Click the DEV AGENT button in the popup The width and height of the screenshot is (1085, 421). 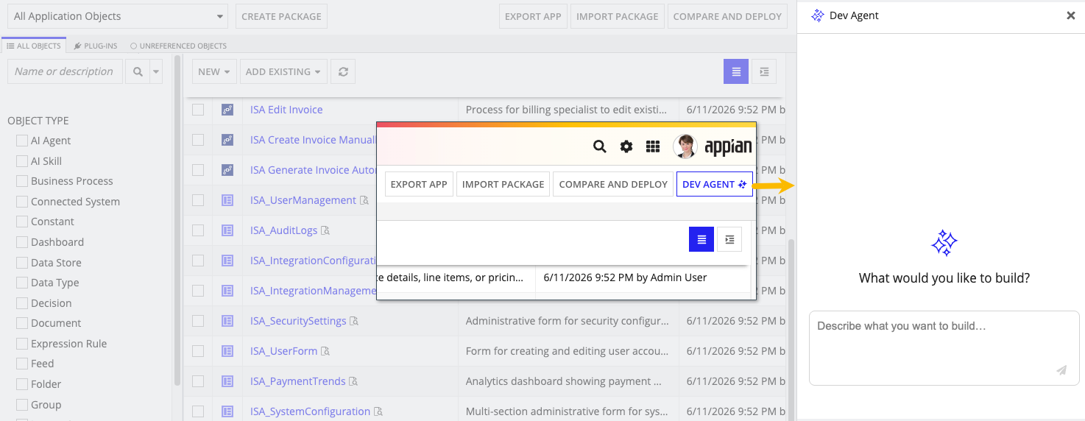[x=714, y=184]
